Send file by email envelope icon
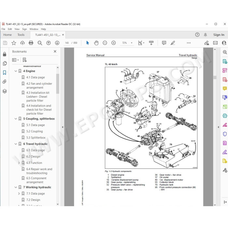The height and width of the screenshot is (228, 228). [215, 43]
